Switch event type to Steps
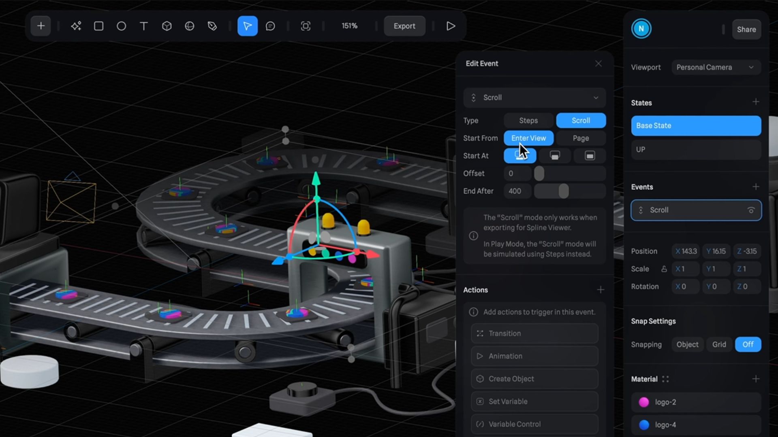The image size is (778, 437). tap(528, 120)
